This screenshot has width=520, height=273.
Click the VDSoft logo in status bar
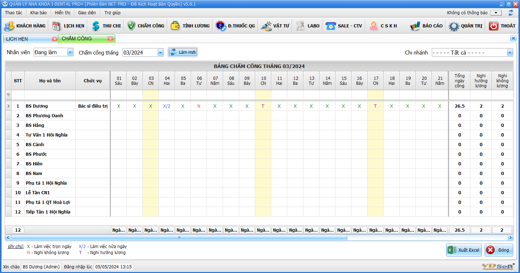click(498, 267)
